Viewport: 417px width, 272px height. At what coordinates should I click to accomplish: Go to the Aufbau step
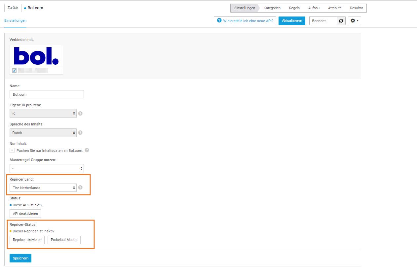coord(314,8)
